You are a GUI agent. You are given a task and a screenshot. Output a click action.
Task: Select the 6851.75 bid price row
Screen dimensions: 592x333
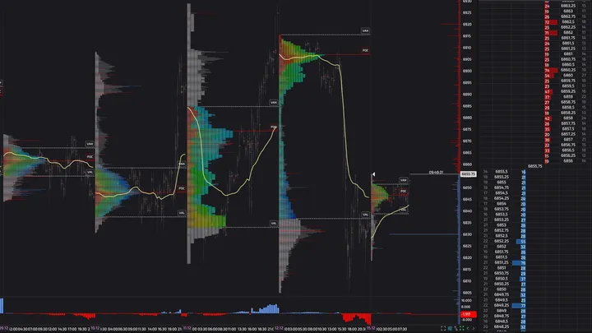502,251
